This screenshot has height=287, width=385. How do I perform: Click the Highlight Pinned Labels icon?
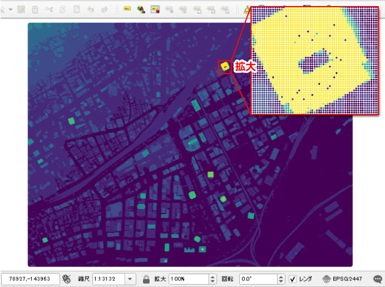(155, 9)
